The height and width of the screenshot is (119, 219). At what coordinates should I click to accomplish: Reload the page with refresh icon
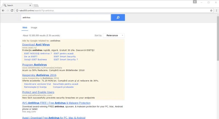(12, 11)
